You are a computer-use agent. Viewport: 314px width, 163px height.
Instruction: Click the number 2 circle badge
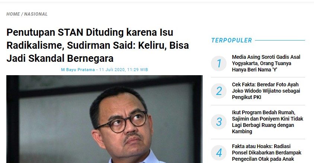(x=219, y=91)
